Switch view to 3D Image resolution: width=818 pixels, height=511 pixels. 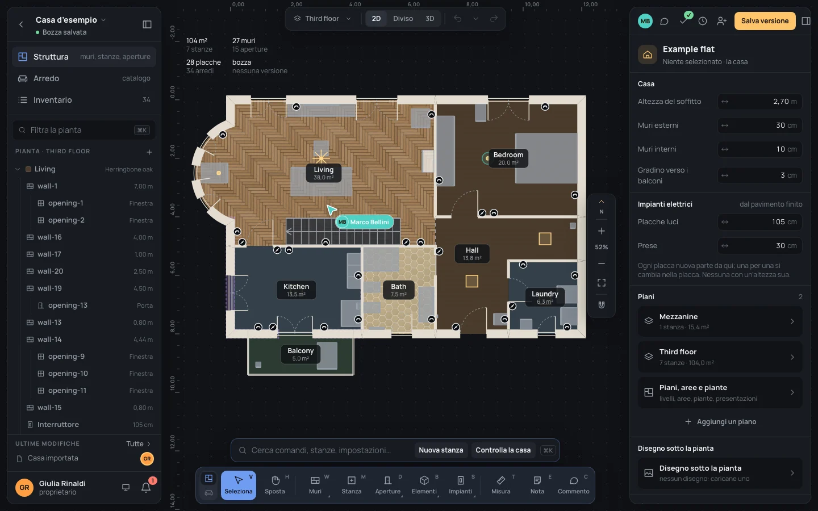430,19
